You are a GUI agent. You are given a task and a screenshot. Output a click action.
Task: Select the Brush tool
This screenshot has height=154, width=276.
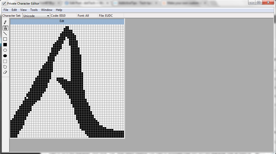pos(5,28)
